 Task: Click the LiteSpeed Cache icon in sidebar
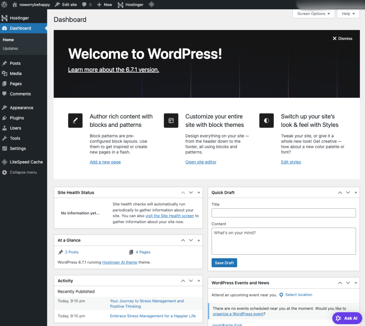coord(4,162)
